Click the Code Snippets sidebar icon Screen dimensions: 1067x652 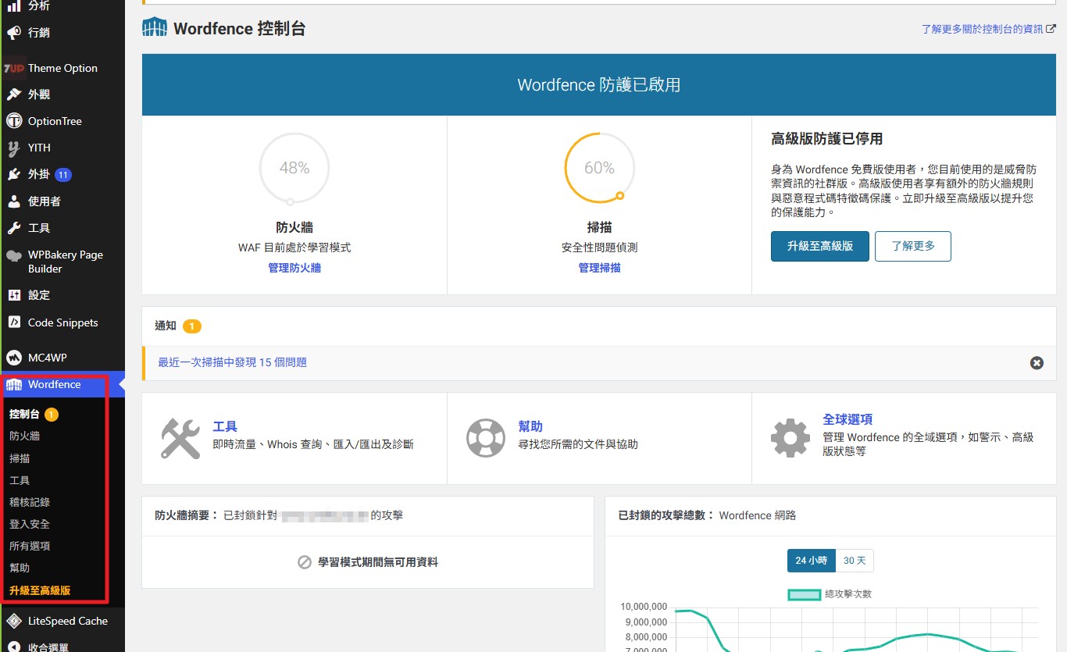14,322
